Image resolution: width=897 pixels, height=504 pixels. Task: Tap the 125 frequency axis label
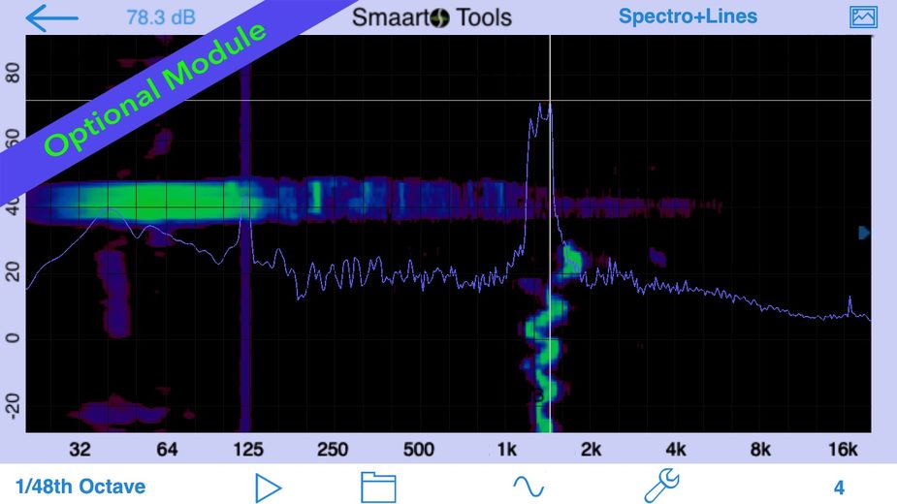tap(248, 450)
